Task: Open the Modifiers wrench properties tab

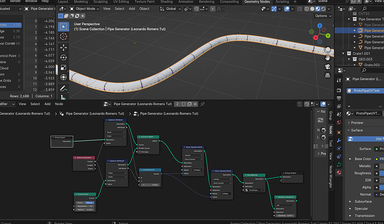Action: (x=339, y=141)
